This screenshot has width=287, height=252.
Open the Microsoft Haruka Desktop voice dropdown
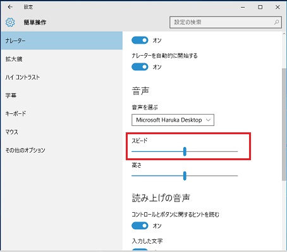point(173,120)
